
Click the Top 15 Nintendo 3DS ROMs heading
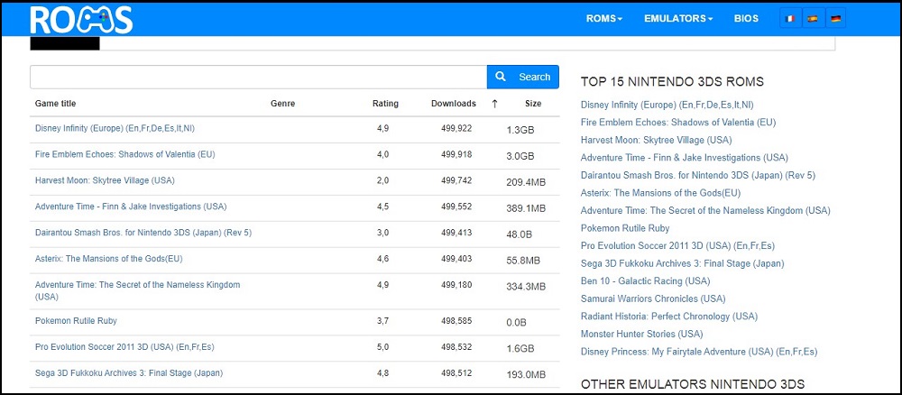[x=673, y=82]
